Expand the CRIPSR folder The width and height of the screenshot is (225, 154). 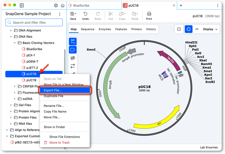(15, 86)
